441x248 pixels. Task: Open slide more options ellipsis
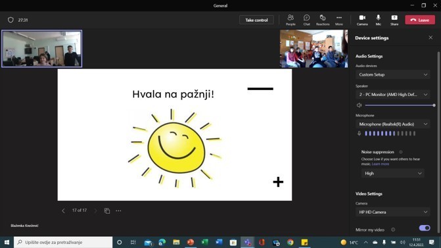click(118, 211)
